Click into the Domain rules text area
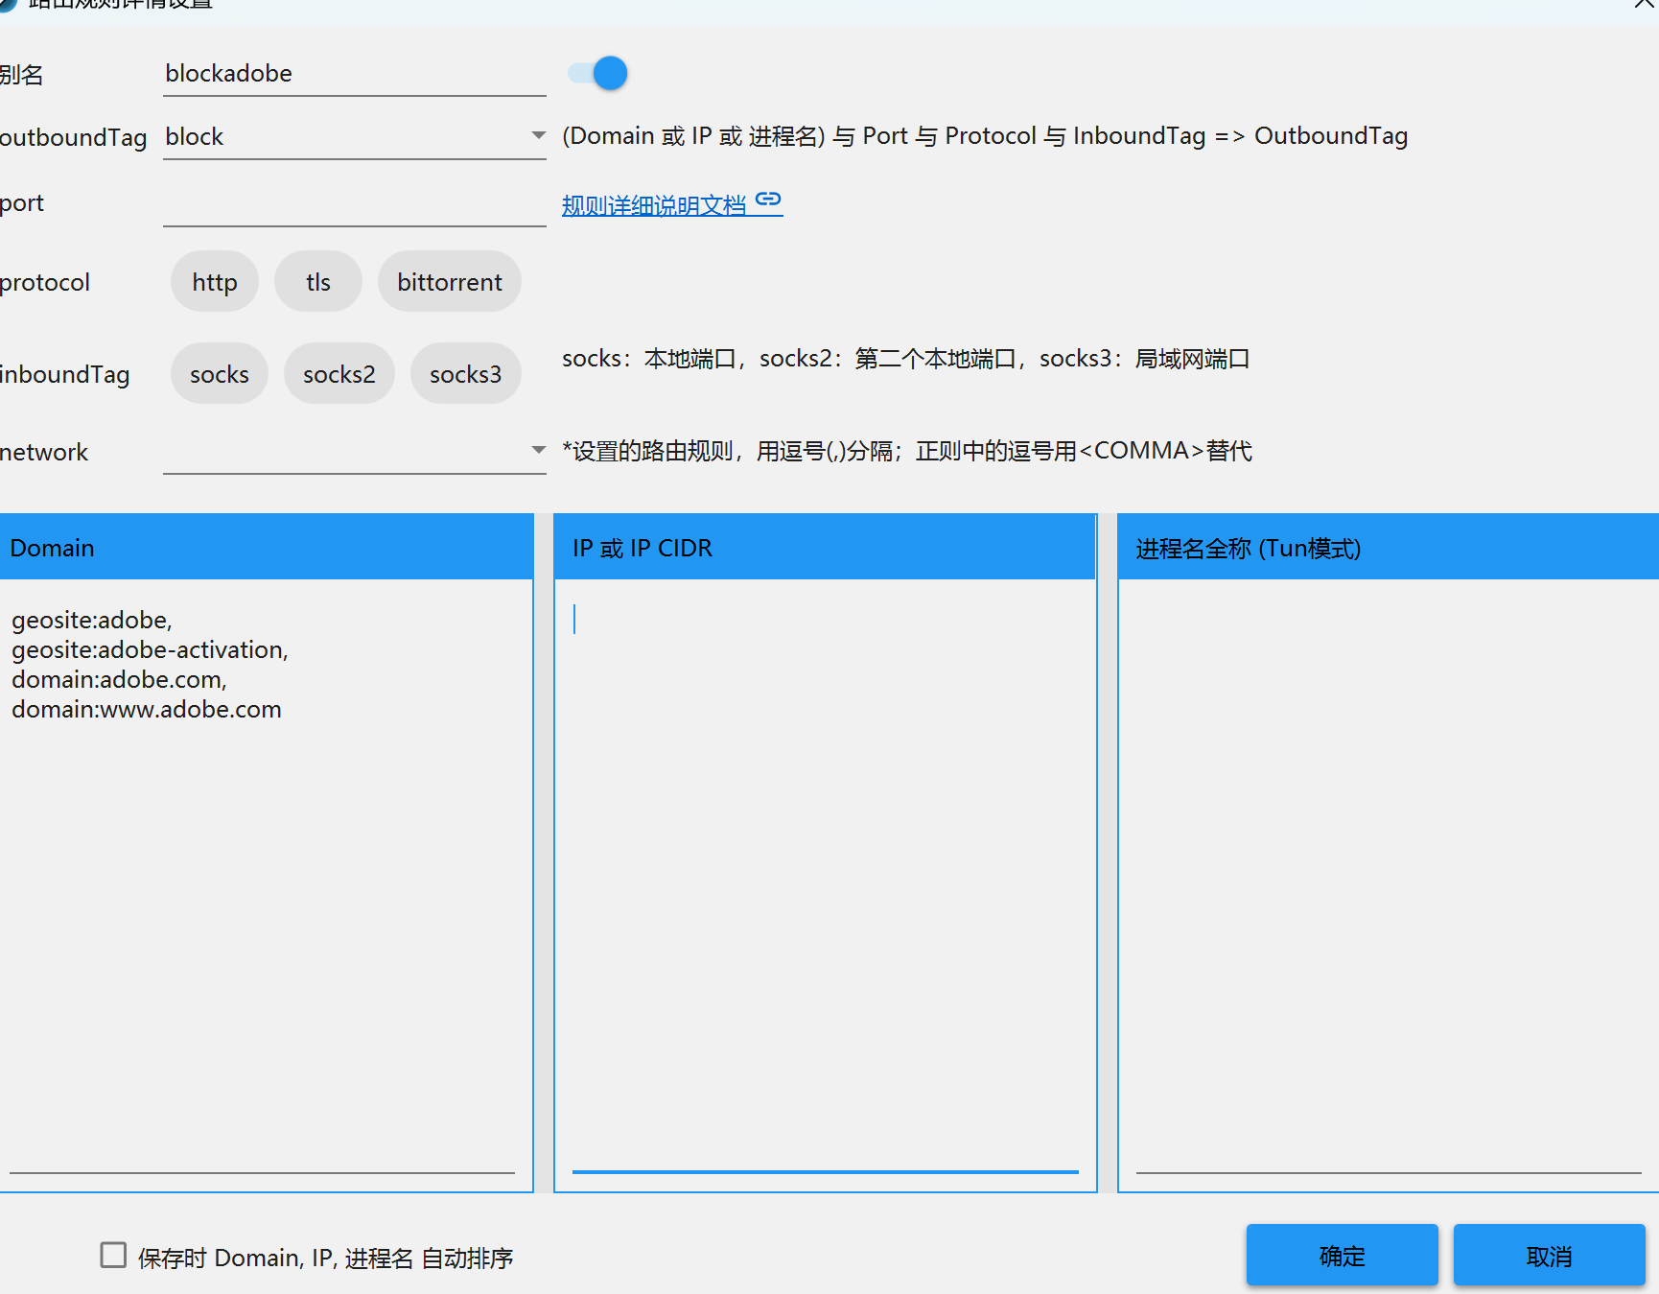 266,911
